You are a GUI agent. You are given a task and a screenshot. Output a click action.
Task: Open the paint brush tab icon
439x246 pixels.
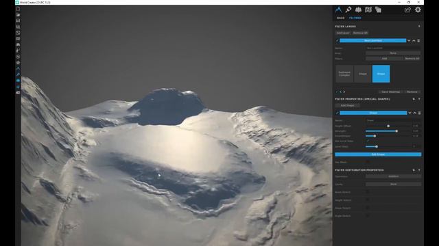point(348,10)
